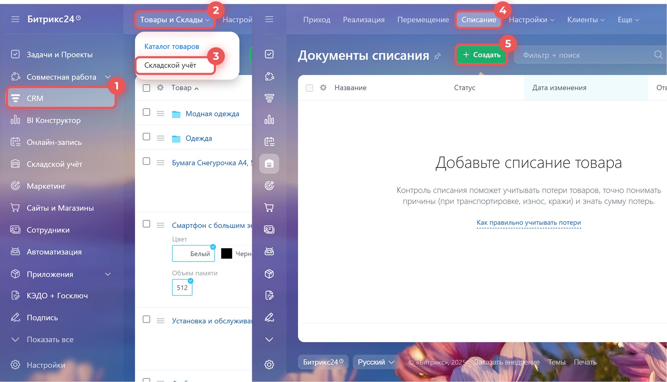Click the settings gear icon in collapsed sidebar
The image size is (667, 382).
pyautogui.click(x=269, y=365)
